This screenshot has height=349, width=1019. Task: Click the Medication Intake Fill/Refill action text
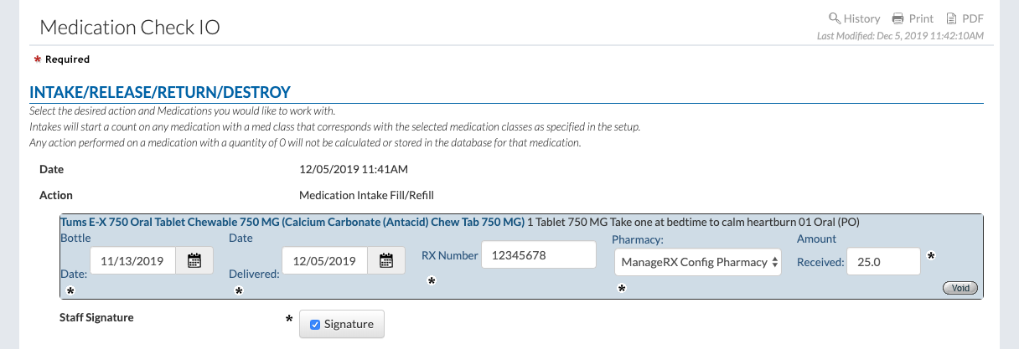pos(366,195)
